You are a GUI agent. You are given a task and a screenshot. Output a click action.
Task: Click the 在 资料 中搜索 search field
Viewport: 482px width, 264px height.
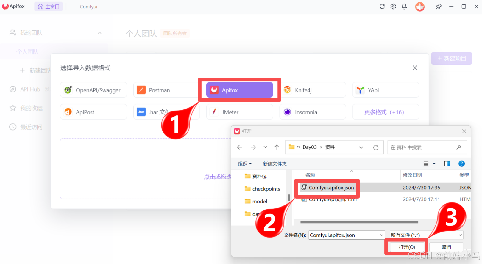click(427, 147)
